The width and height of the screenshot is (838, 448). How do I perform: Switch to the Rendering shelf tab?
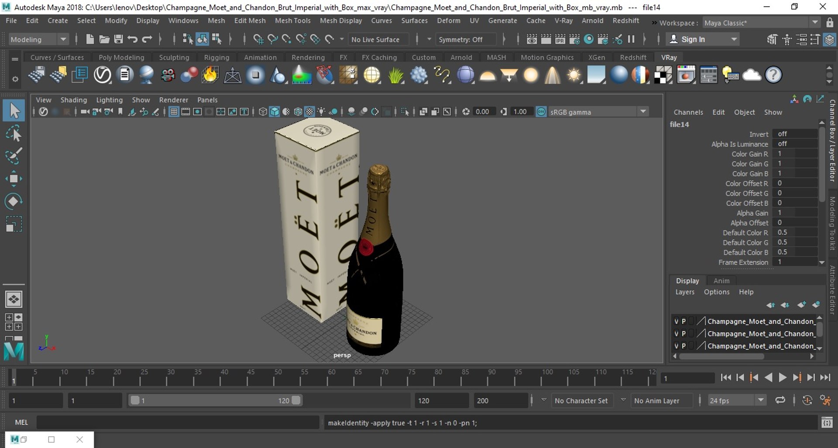click(x=308, y=57)
